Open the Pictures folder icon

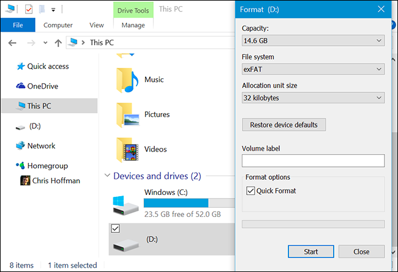coord(127,114)
